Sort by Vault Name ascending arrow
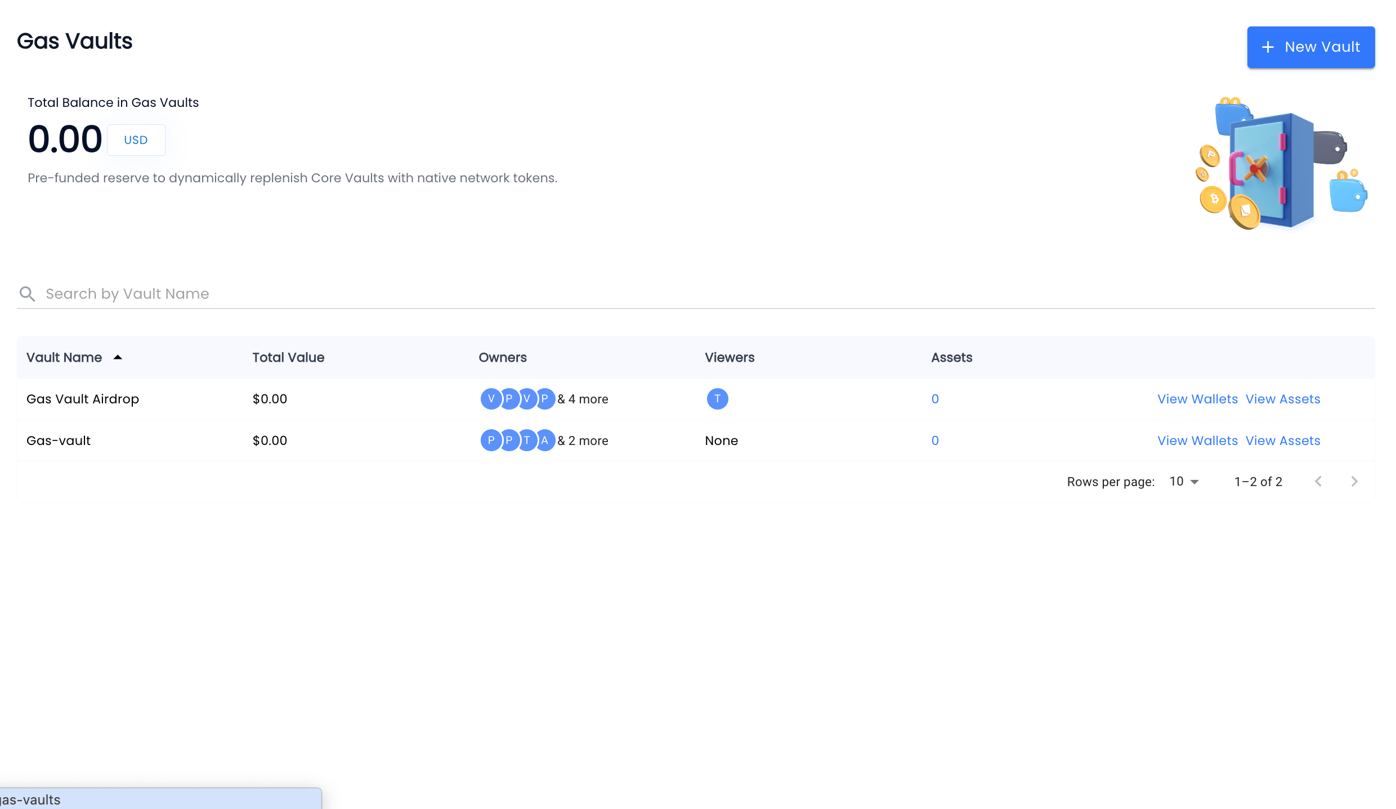This screenshot has width=1396, height=809. pyautogui.click(x=118, y=357)
